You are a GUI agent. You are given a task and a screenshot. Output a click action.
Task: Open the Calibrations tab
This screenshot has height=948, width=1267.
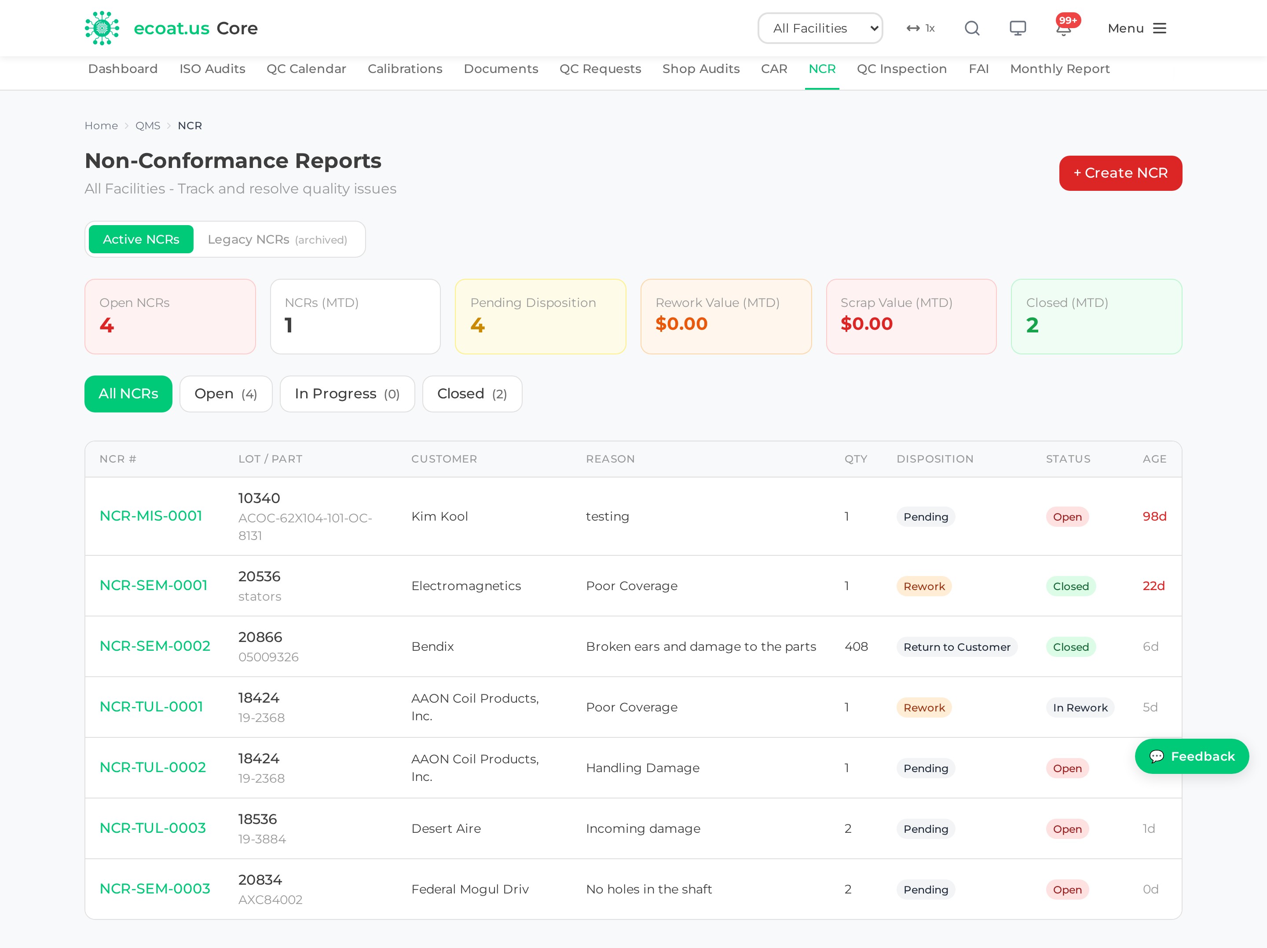click(405, 69)
